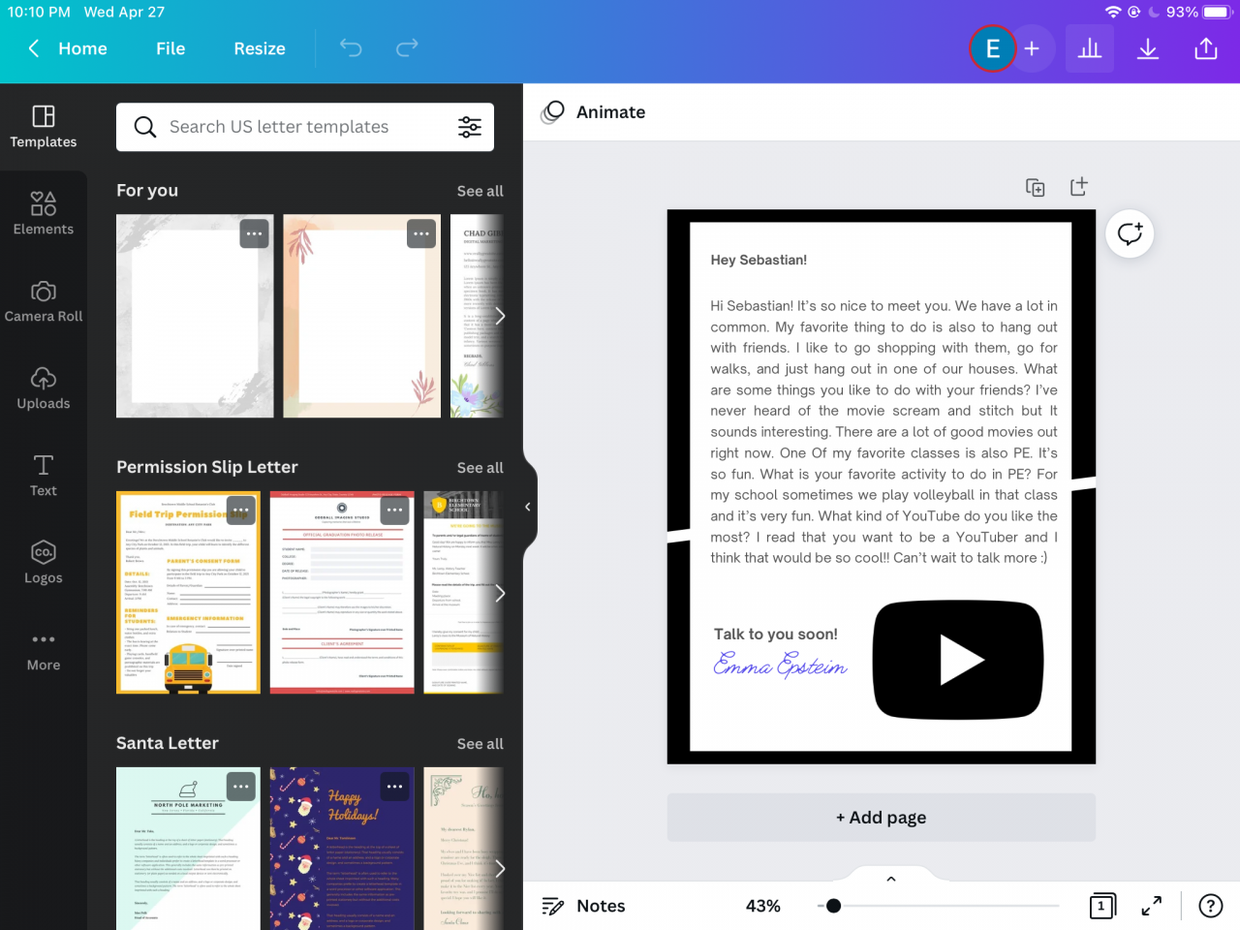Open the Elements panel
This screenshot has width=1240, height=930.
click(44, 214)
